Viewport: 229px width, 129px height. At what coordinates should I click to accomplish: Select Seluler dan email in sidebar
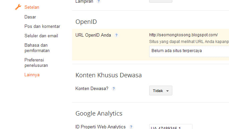(x=41, y=36)
